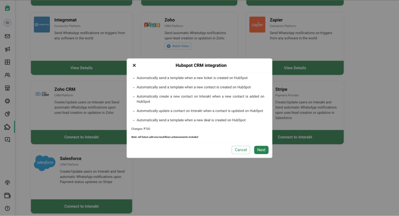
Task: Open the templates grid icon in sidebar
Action: click(7, 62)
